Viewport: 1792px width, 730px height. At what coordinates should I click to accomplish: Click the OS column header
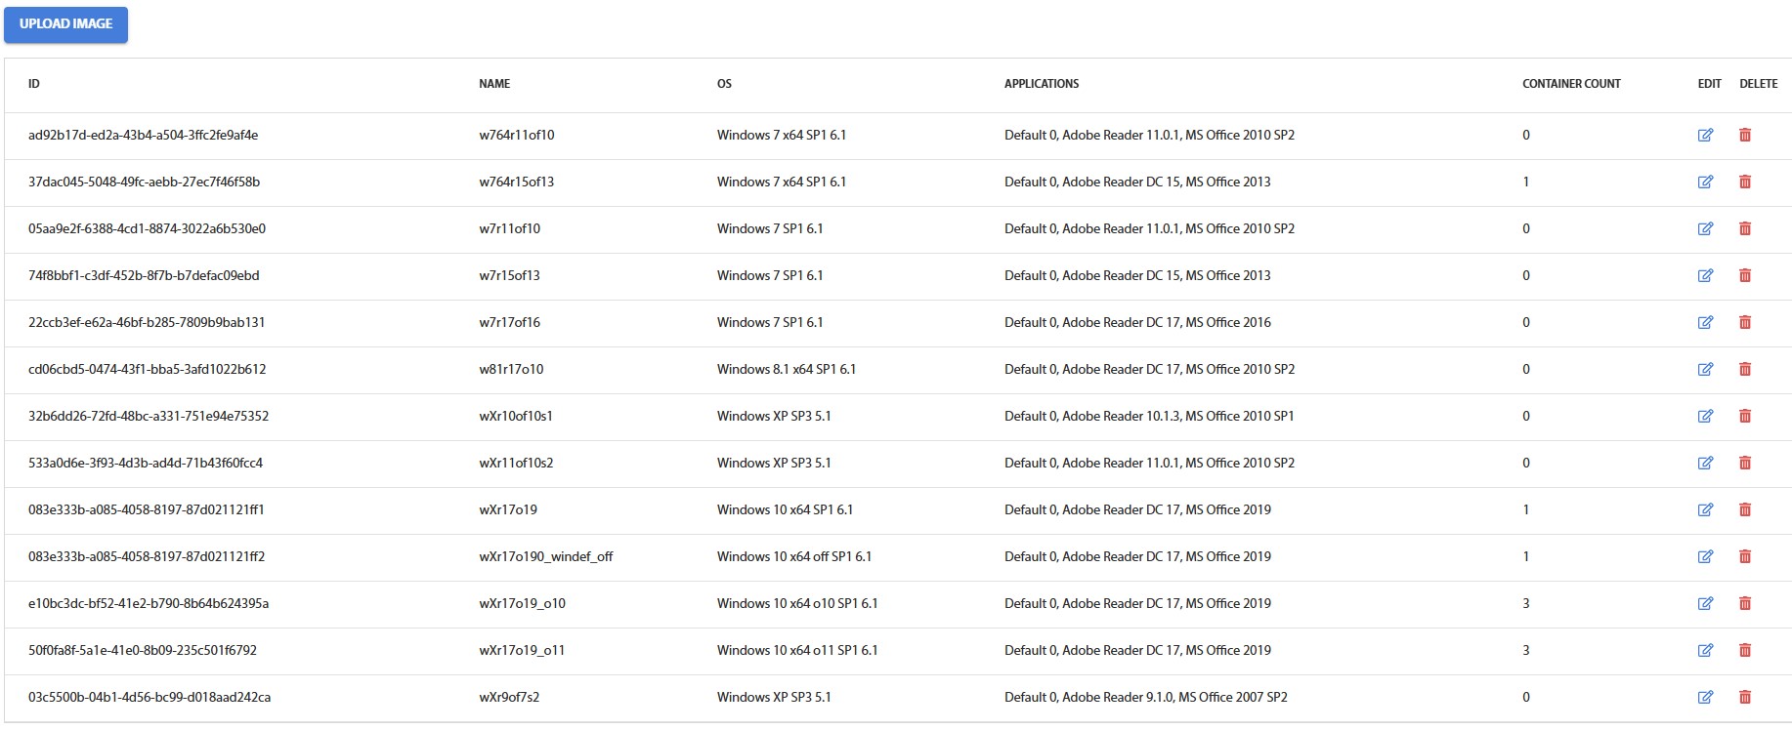tap(724, 84)
